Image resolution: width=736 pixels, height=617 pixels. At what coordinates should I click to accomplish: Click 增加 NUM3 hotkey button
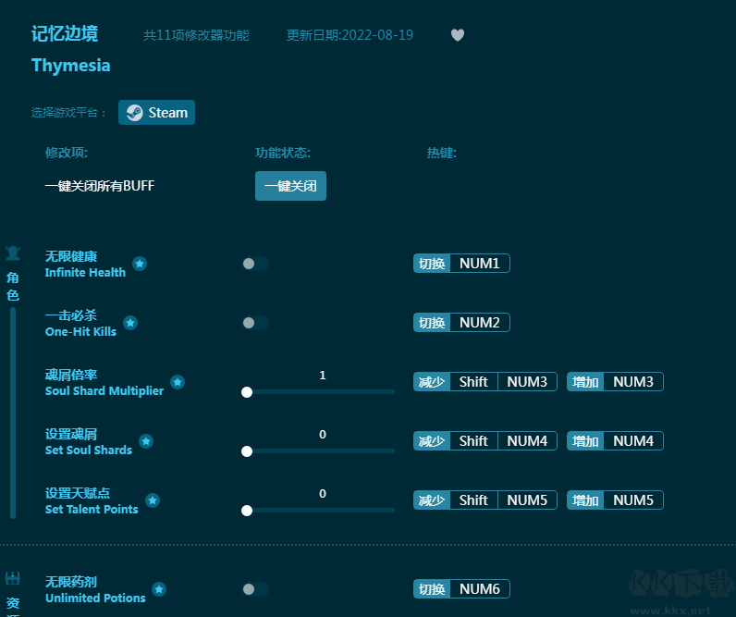pyautogui.click(x=615, y=382)
